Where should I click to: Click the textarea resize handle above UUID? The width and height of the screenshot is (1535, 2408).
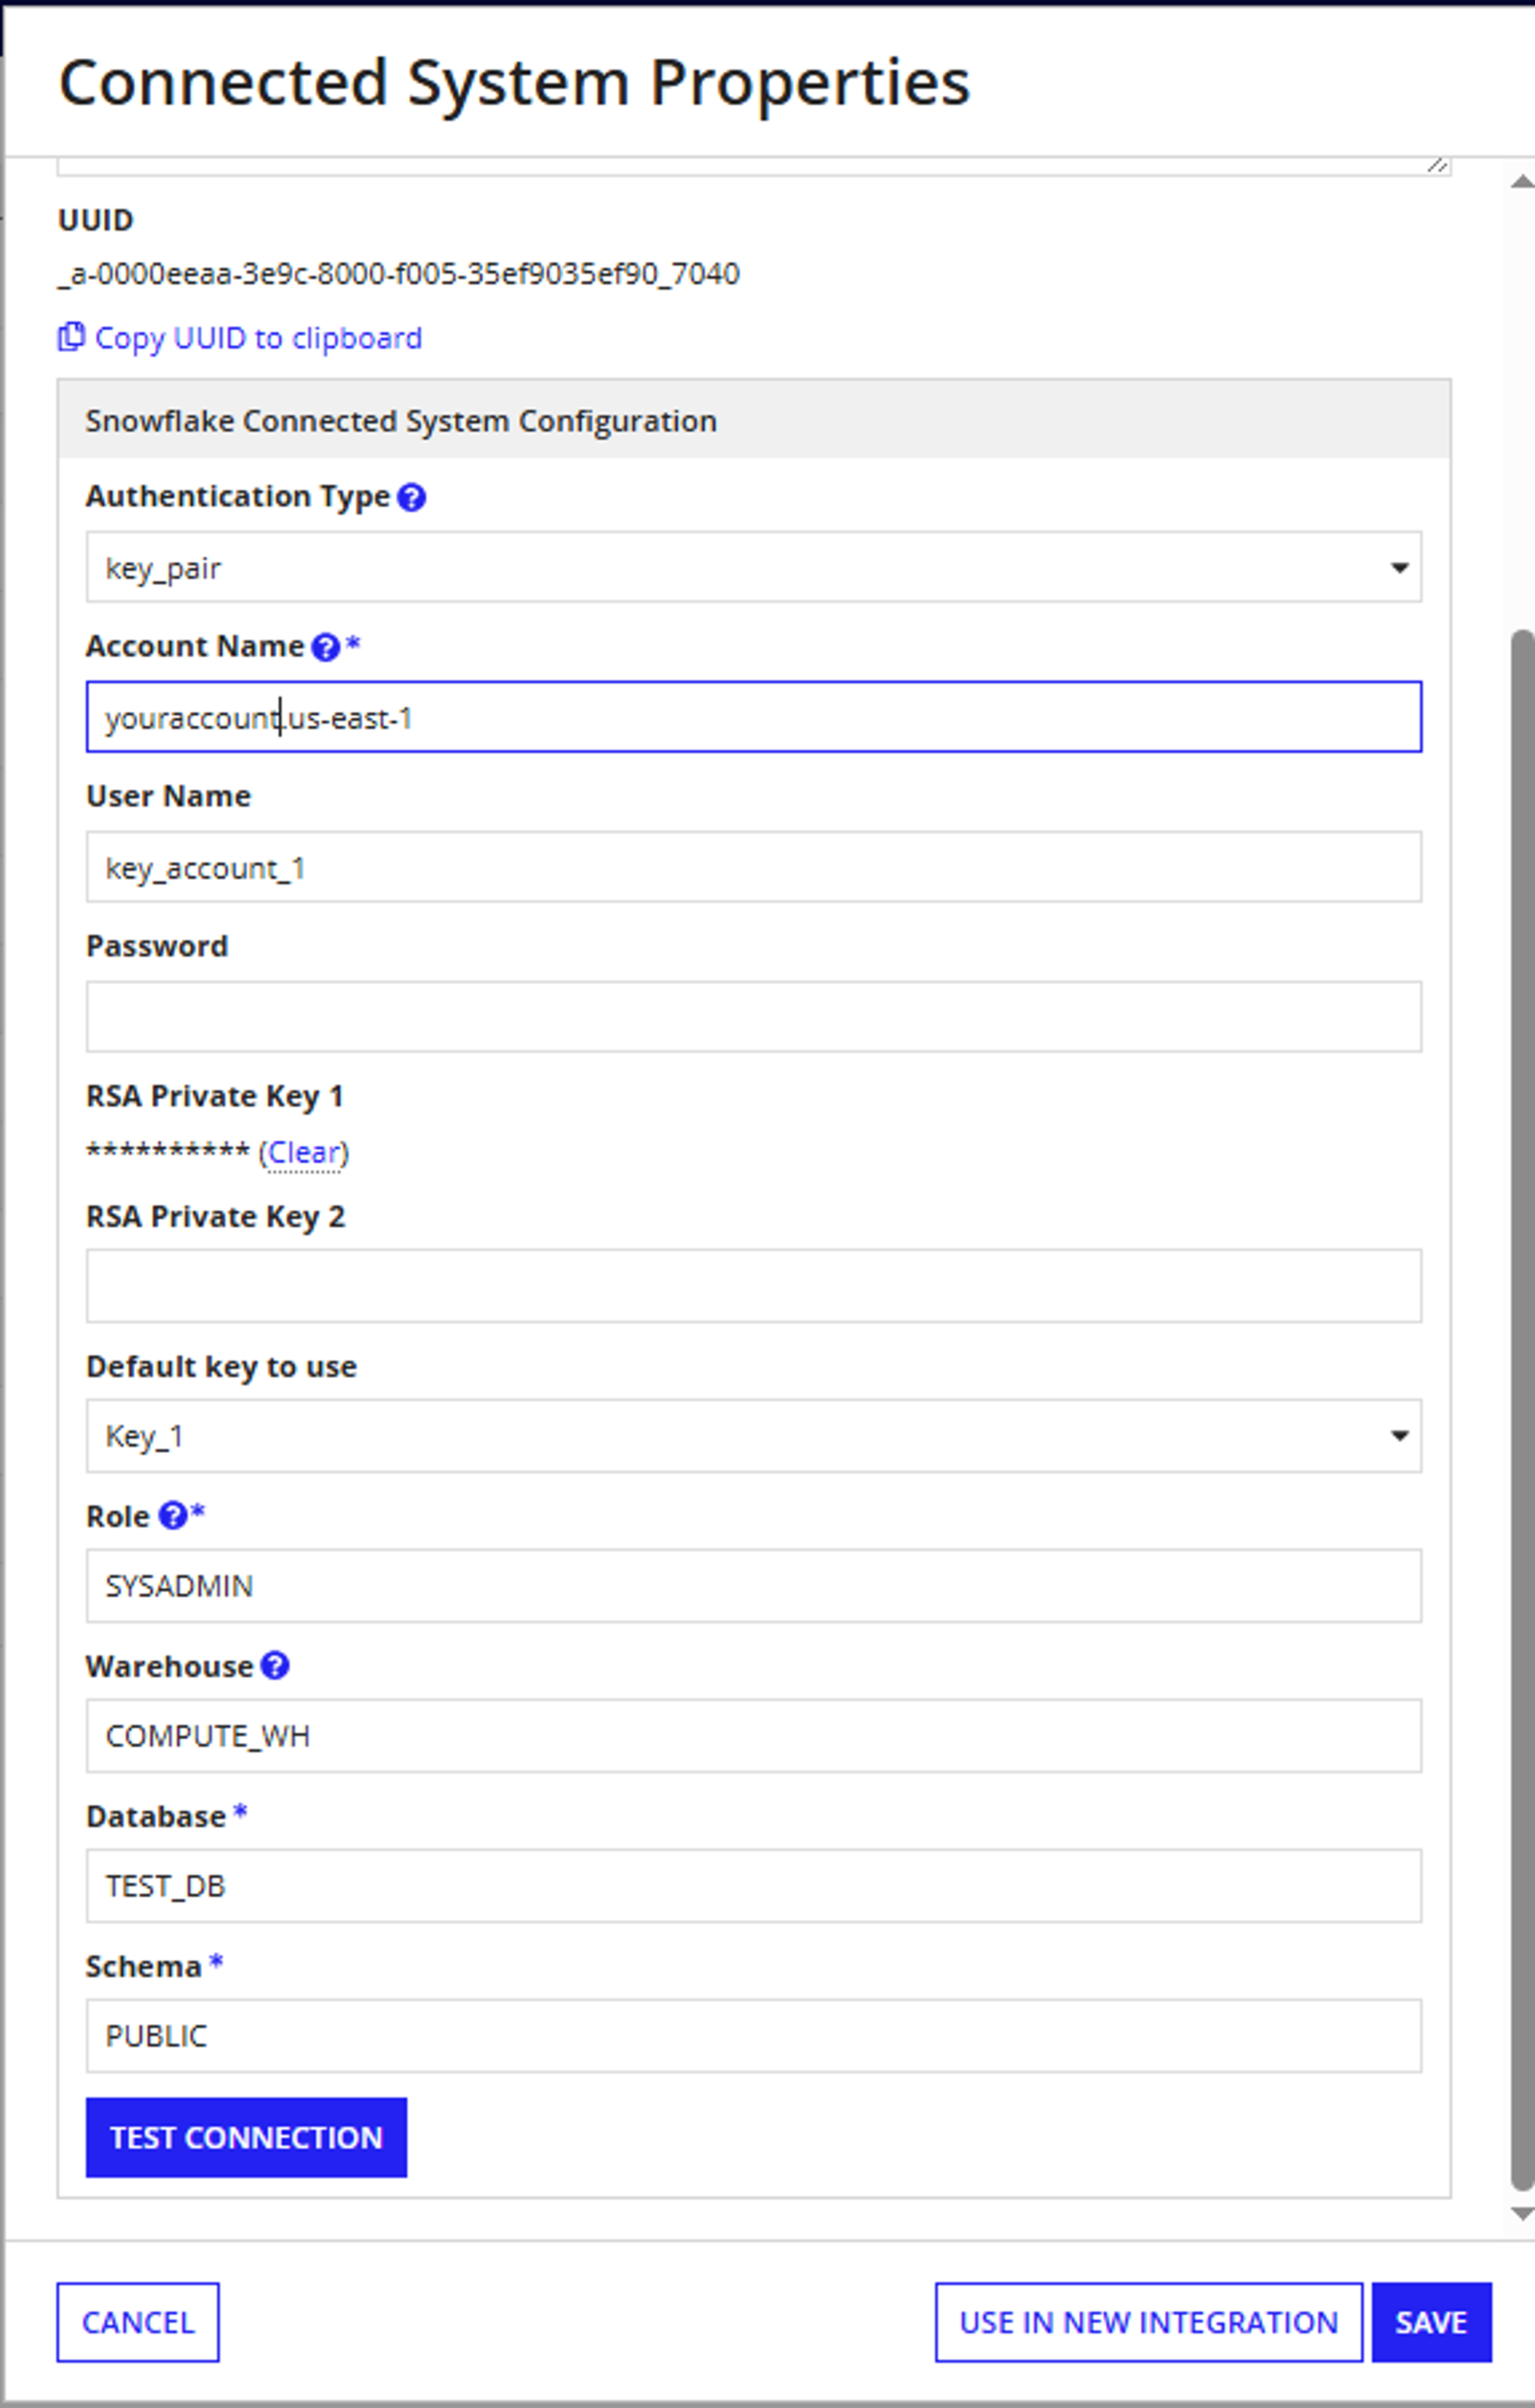click(x=1437, y=165)
